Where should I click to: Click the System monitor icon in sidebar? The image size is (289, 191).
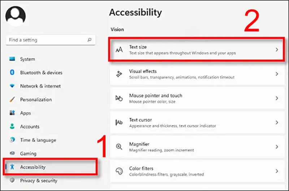coord(12,59)
